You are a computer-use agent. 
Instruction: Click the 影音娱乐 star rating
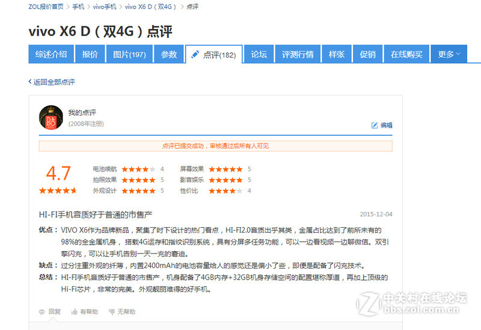point(225,180)
